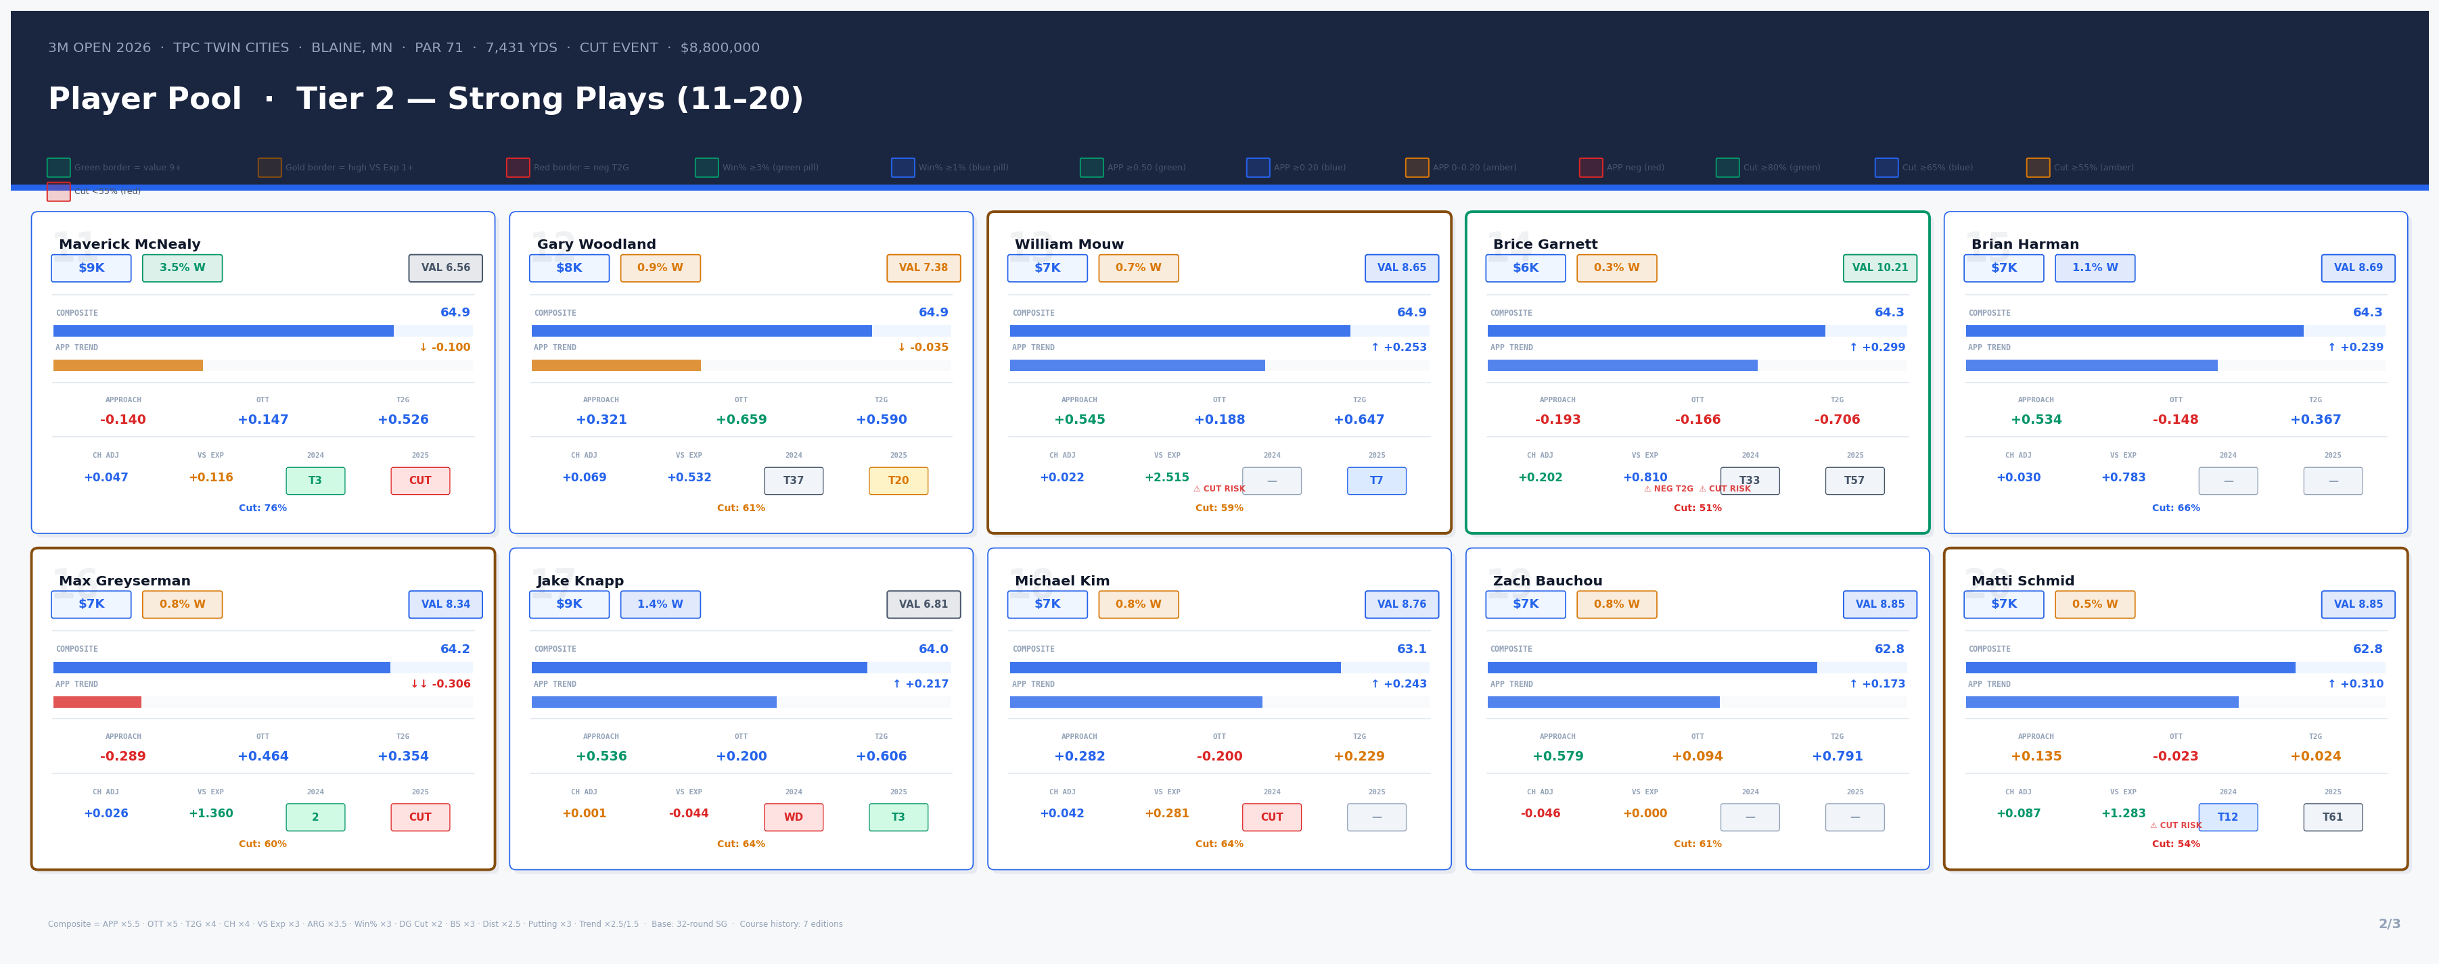Viewport: 2439px width, 964px height.
Task: Click the 'APP neg (red)' legend swatch
Action: [1591, 168]
